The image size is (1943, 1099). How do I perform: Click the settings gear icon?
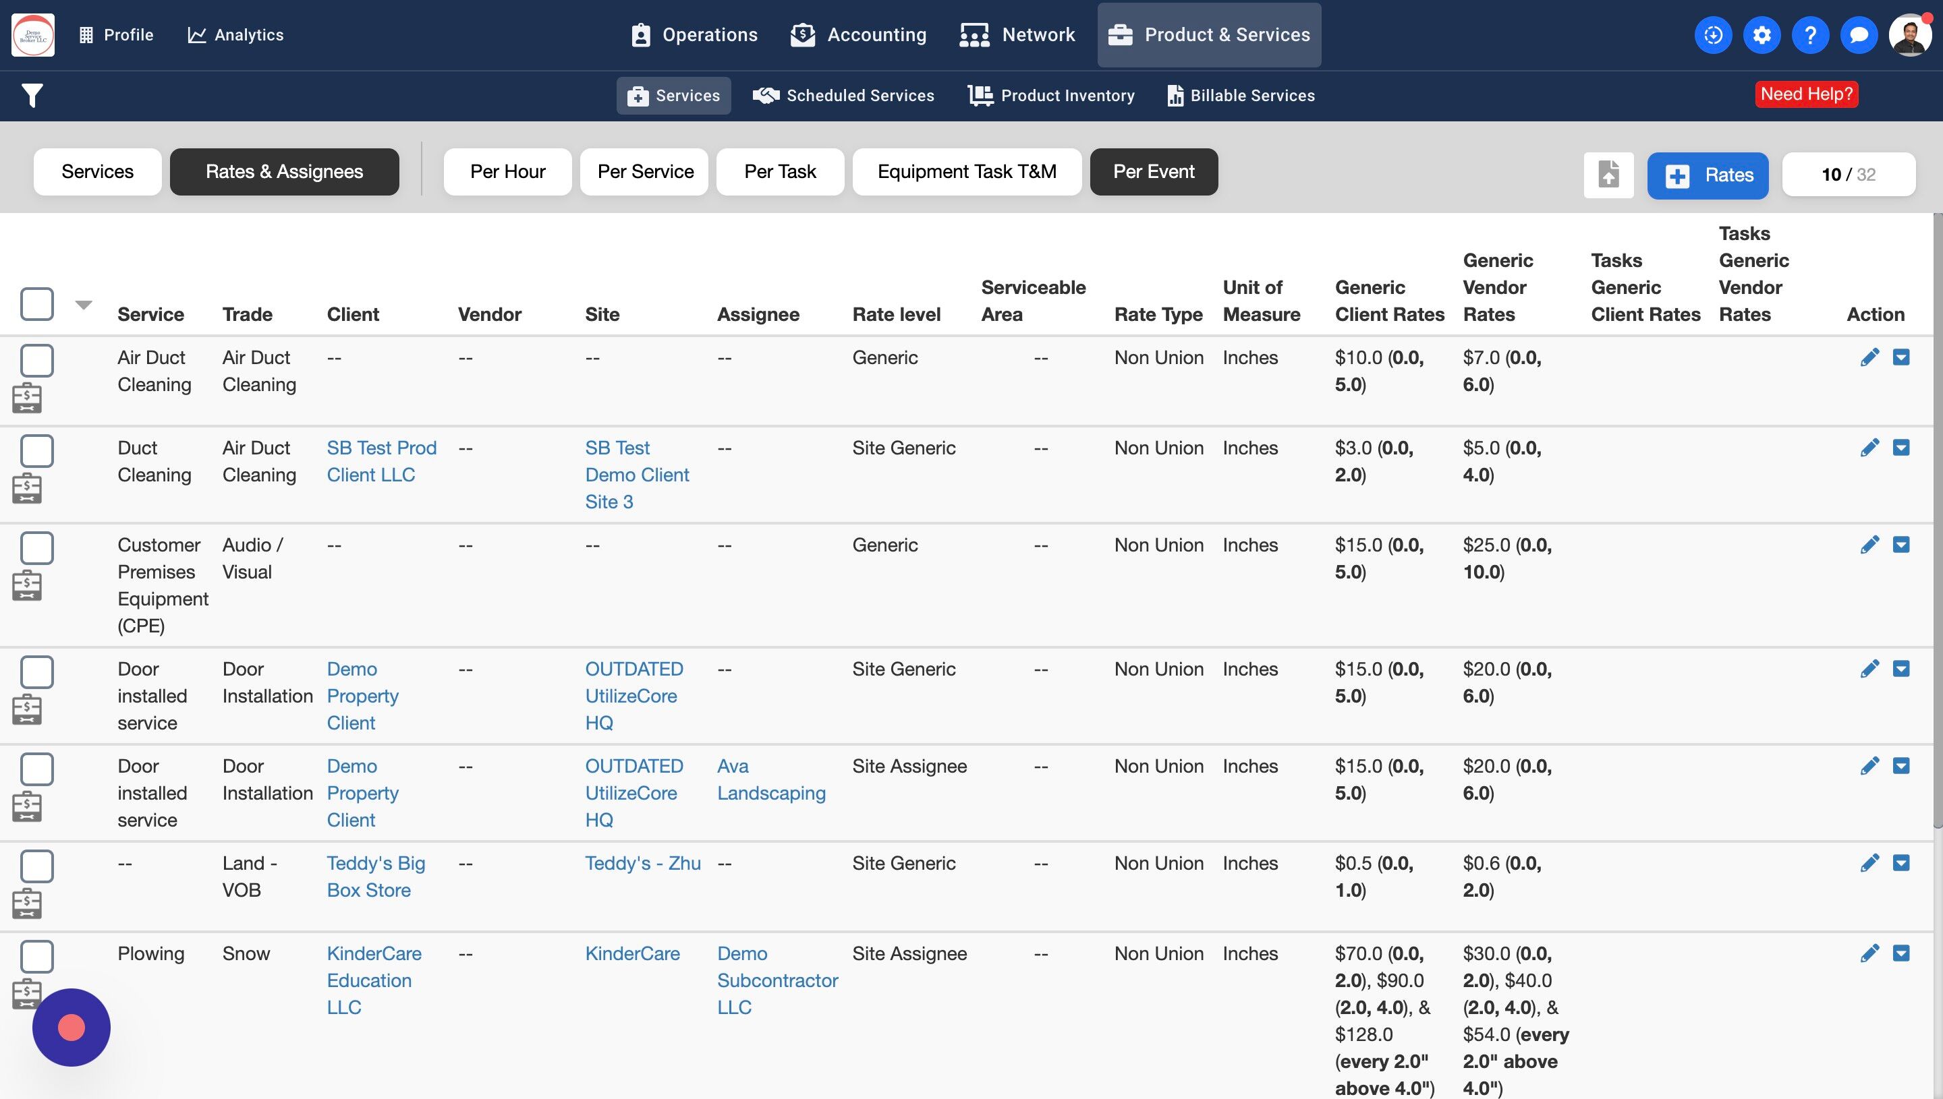click(x=1761, y=34)
